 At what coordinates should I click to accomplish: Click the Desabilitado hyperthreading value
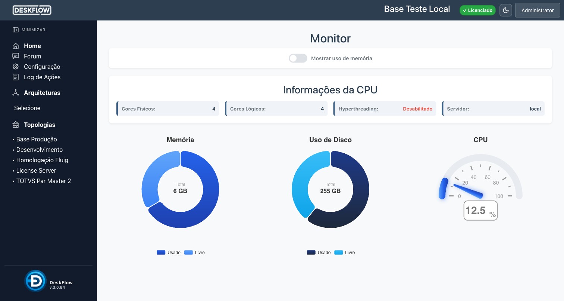pos(417,109)
